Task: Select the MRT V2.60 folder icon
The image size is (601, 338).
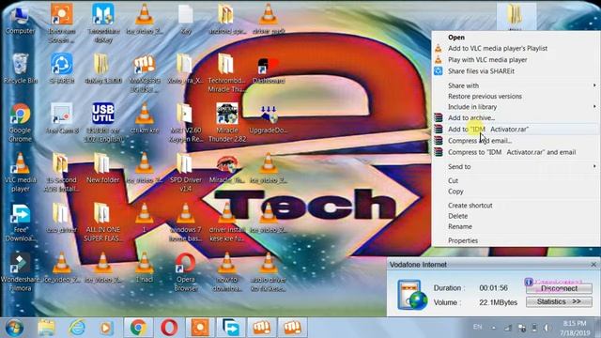Action: coord(186,123)
